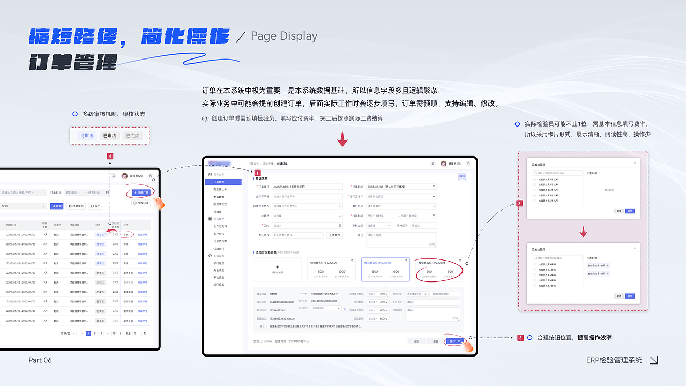The width and height of the screenshot is (686, 386).
Task: Tick the second inspector checkbox in the lower dialog
Action: coord(534,270)
